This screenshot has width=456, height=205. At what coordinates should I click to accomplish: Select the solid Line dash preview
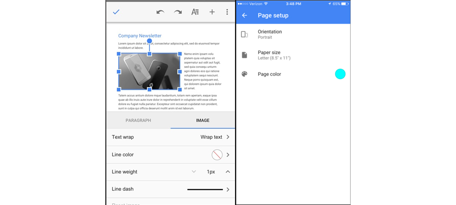205,190
